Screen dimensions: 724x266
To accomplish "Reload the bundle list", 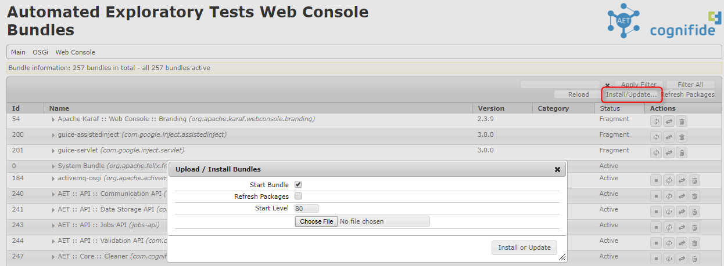I will click(x=578, y=94).
